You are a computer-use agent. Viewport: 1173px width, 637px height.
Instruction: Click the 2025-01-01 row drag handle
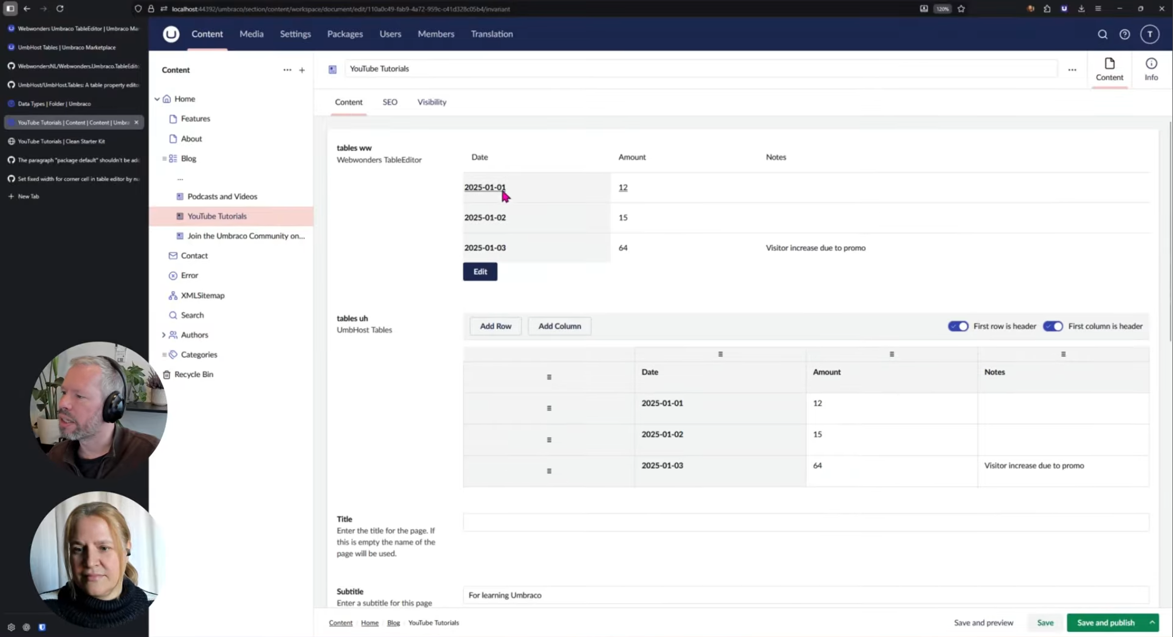[549, 409]
